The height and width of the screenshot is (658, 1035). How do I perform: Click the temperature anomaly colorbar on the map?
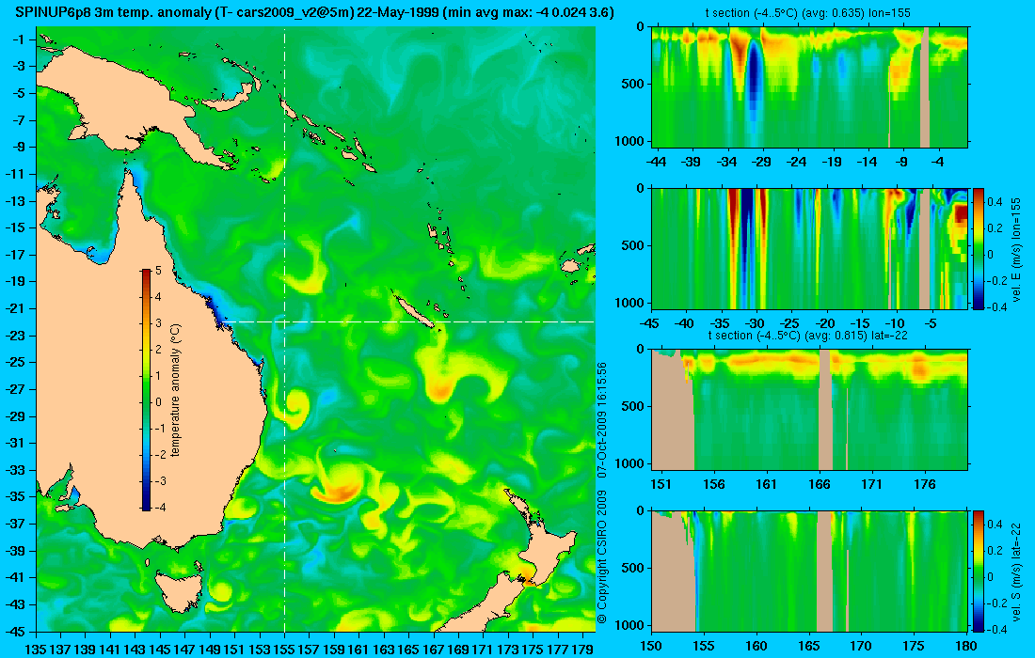click(146, 390)
